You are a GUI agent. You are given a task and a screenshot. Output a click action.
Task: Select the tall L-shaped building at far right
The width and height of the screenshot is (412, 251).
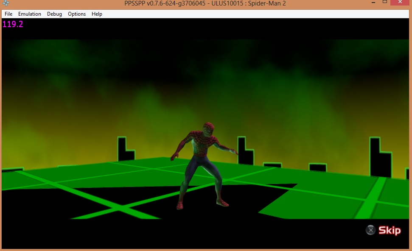[379, 157]
